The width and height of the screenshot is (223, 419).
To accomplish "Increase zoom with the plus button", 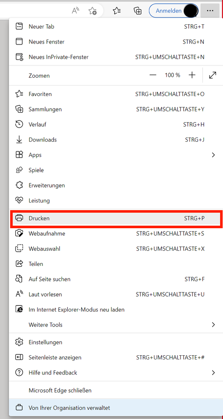I will (192, 75).
